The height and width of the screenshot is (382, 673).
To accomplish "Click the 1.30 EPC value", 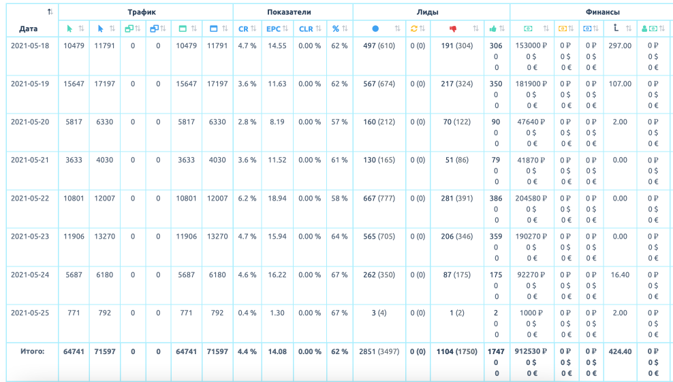I will coord(277,313).
